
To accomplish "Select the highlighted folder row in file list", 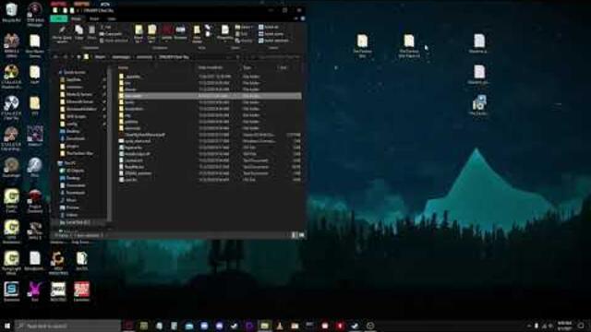I will (x=210, y=96).
